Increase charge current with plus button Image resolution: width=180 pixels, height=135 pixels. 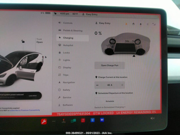[x=122, y=85]
